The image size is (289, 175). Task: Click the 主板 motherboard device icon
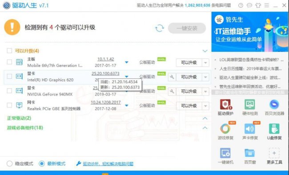(20, 62)
